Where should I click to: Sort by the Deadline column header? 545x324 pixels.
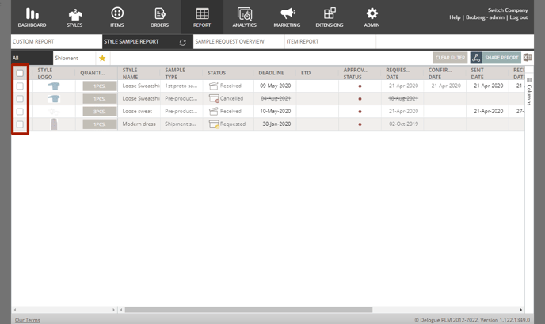[271, 73]
